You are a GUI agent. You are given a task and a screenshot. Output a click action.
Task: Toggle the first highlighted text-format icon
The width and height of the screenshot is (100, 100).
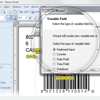pos(9,18)
